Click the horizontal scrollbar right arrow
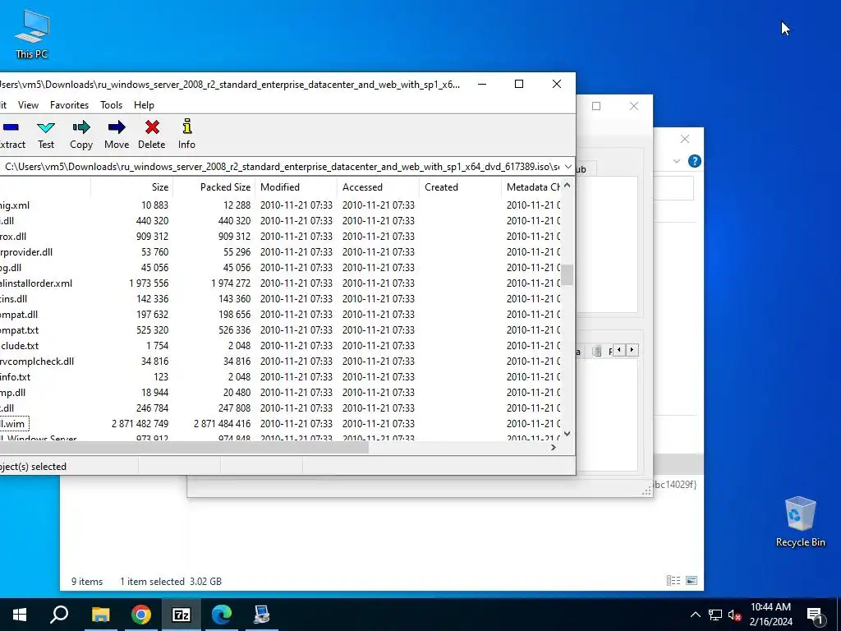The height and width of the screenshot is (631, 841). pyautogui.click(x=553, y=448)
